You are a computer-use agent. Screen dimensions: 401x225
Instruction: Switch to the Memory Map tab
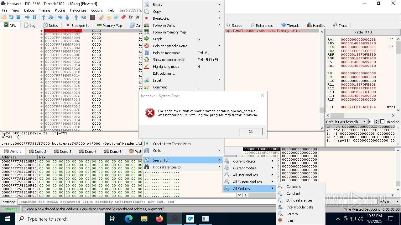click(109, 25)
